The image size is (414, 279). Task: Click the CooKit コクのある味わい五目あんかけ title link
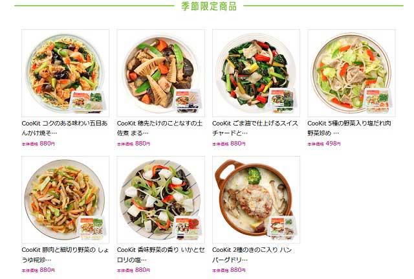click(65, 128)
